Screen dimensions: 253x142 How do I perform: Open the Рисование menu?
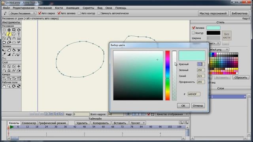coord(45,8)
